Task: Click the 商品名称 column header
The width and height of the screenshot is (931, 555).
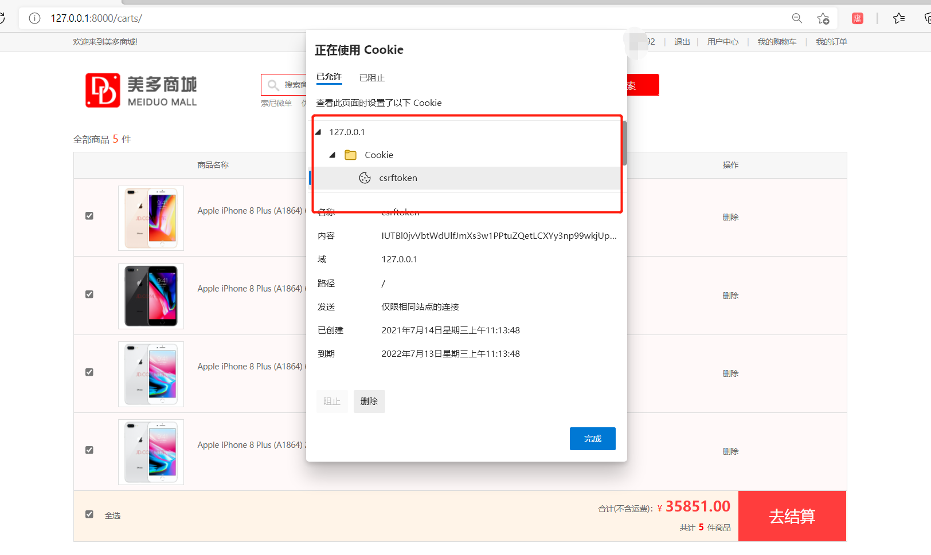Action: click(213, 165)
